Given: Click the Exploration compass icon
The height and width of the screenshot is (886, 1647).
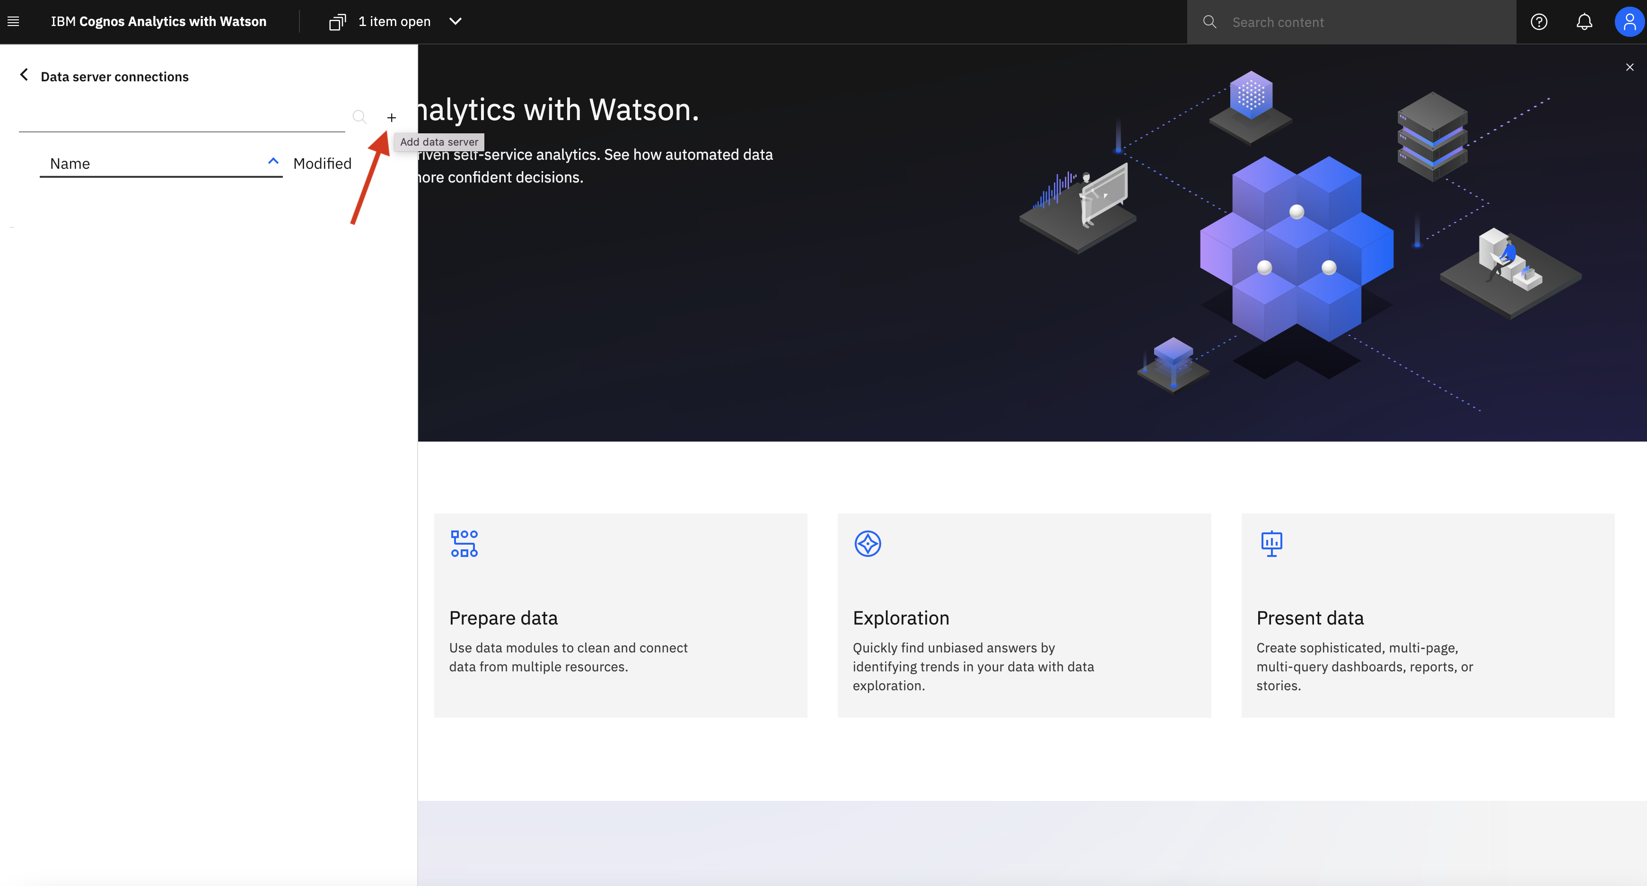Looking at the screenshot, I should pos(867,543).
